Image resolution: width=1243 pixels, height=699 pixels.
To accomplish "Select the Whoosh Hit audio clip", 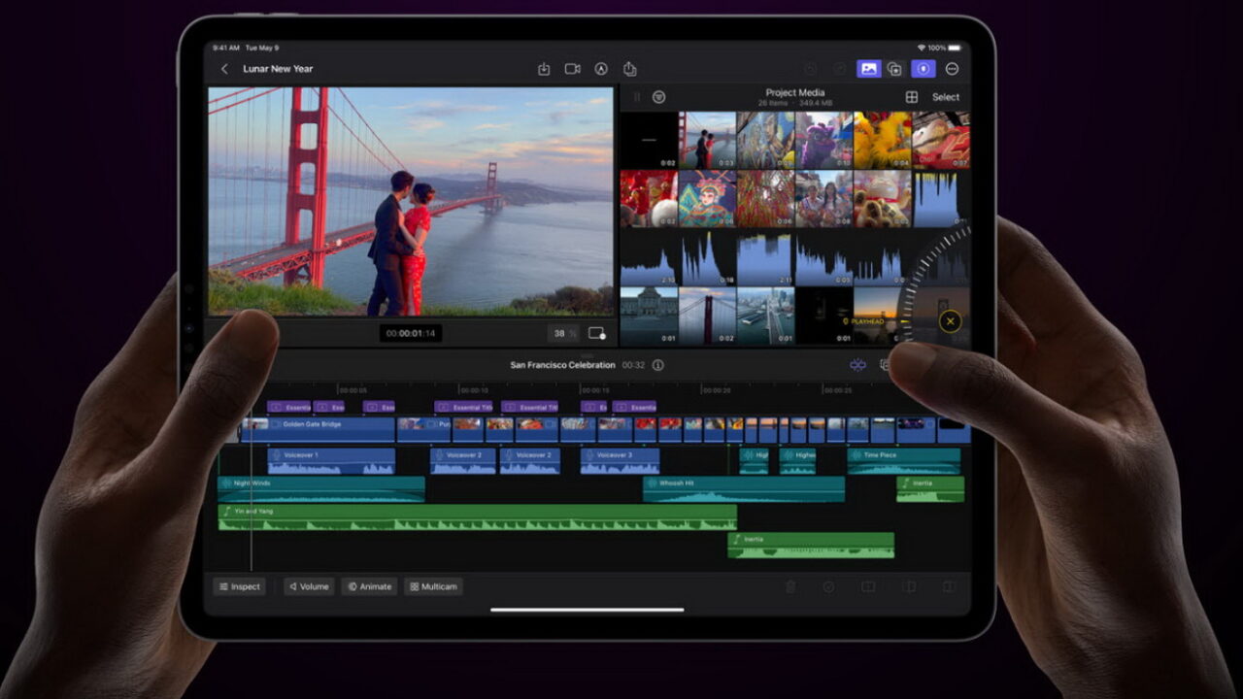I will coord(744,489).
